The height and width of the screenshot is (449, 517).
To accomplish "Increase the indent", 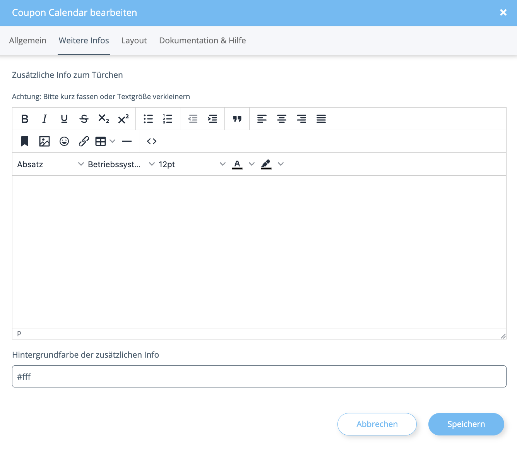I will [212, 119].
